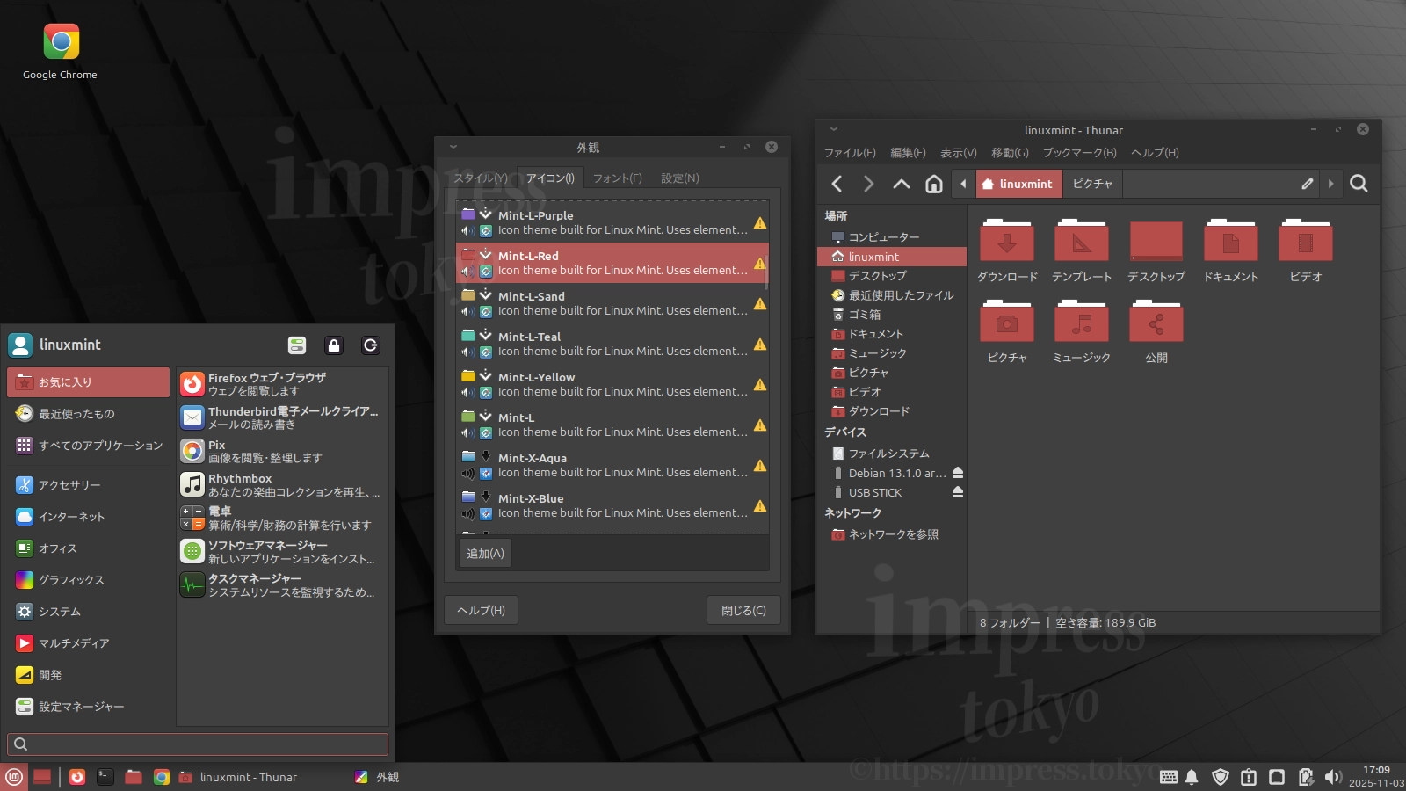
Task: Click the log out icon in the application menu
Action: tap(371, 345)
